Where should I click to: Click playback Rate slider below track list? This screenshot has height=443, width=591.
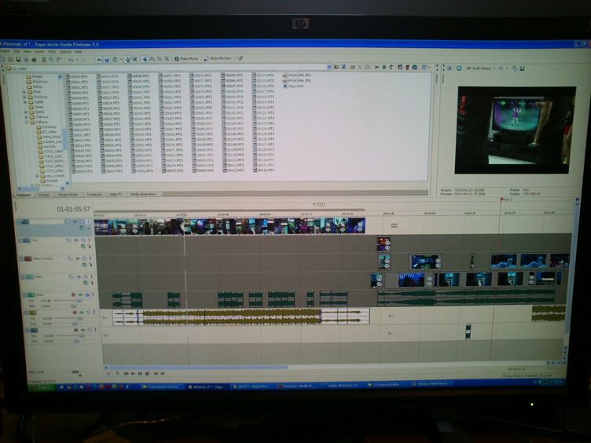pyautogui.click(x=77, y=373)
